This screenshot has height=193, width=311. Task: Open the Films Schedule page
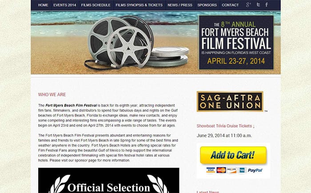(x=96, y=5)
